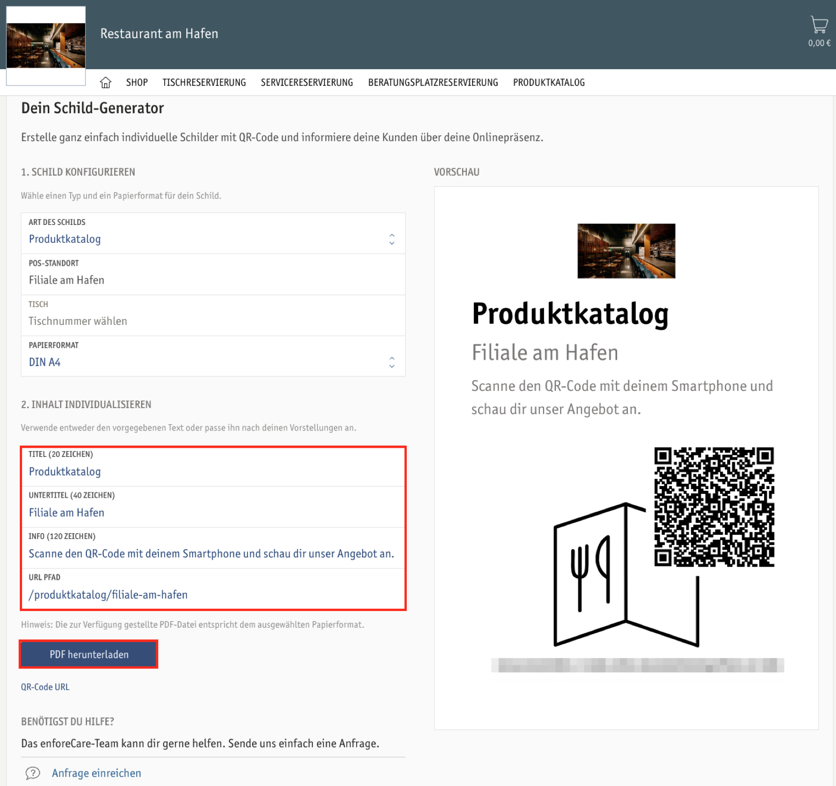Edit the Info text field

click(x=213, y=548)
